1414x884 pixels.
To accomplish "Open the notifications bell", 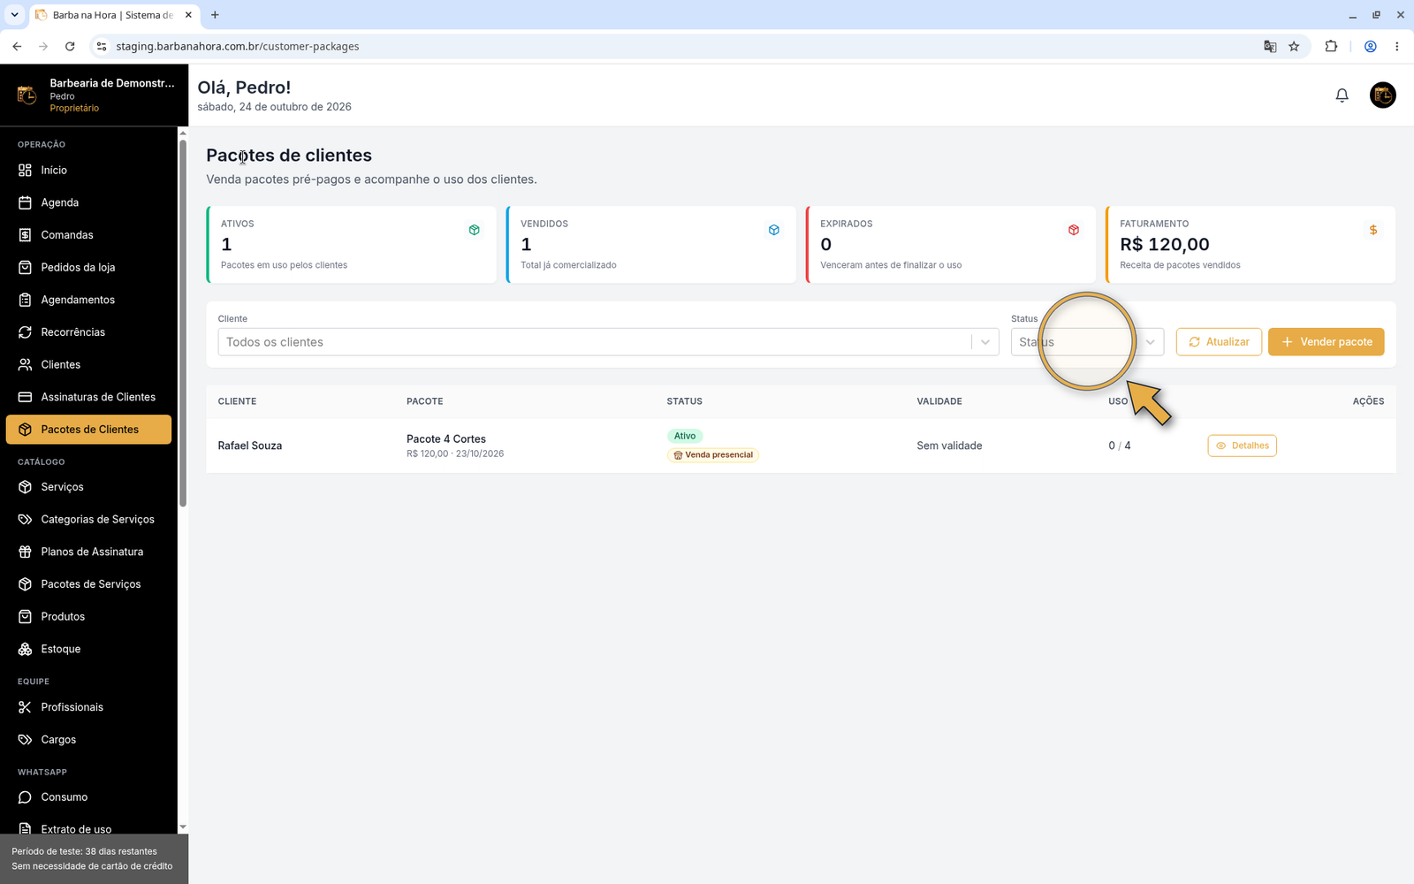I will coord(1342,95).
